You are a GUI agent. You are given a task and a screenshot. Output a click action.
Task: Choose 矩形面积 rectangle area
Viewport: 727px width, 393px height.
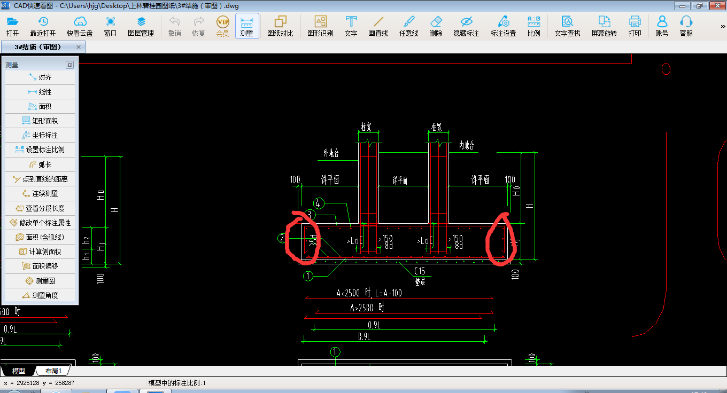[x=40, y=121]
